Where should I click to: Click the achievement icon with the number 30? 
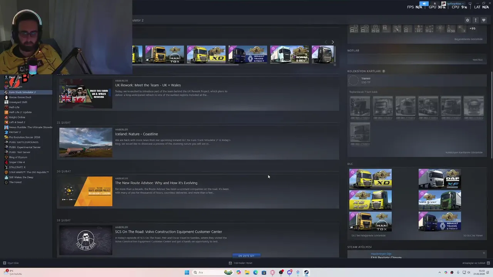[x=451, y=29]
